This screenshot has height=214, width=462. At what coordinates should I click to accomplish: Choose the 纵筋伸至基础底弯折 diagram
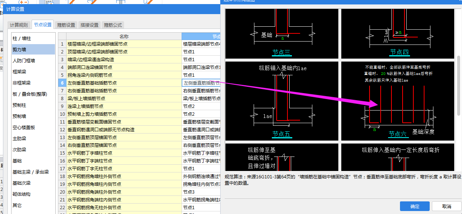(x=282, y=157)
